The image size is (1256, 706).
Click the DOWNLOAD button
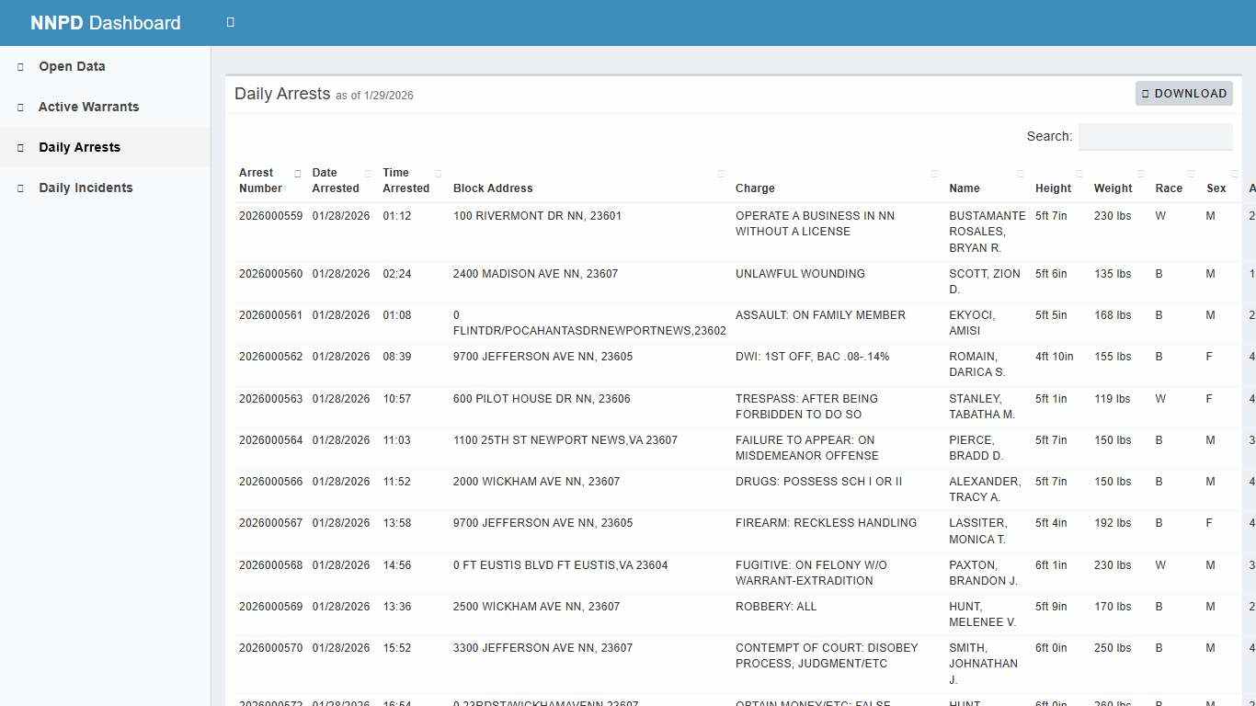1184,93
